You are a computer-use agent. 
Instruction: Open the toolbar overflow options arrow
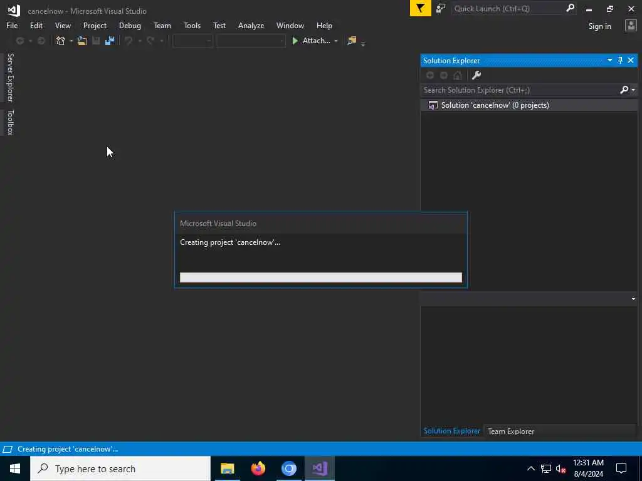pos(363,43)
